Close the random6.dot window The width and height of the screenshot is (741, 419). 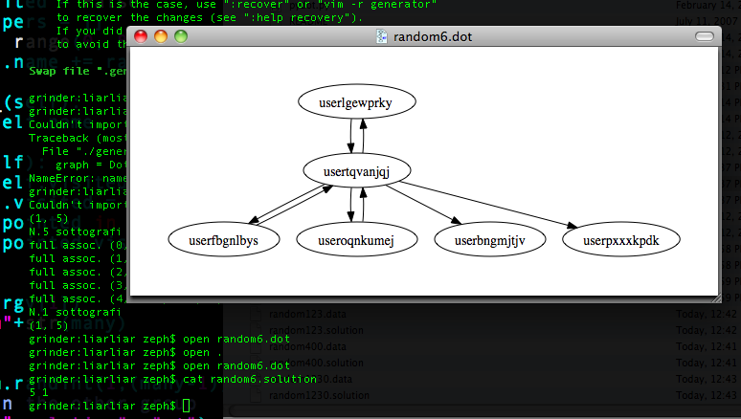click(141, 37)
